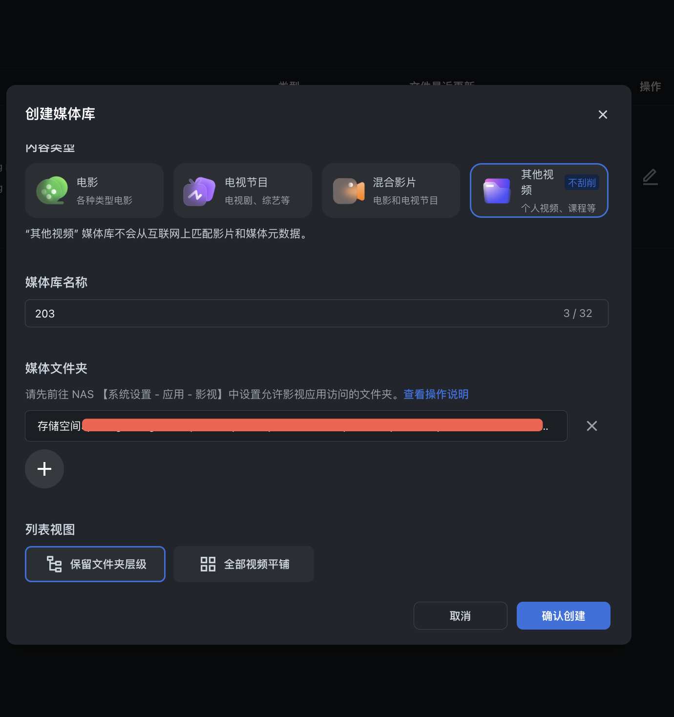Click the 存储空间 folder path field
Image resolution: width=674 pixels, height=717 pixels.
click(296, 426)
